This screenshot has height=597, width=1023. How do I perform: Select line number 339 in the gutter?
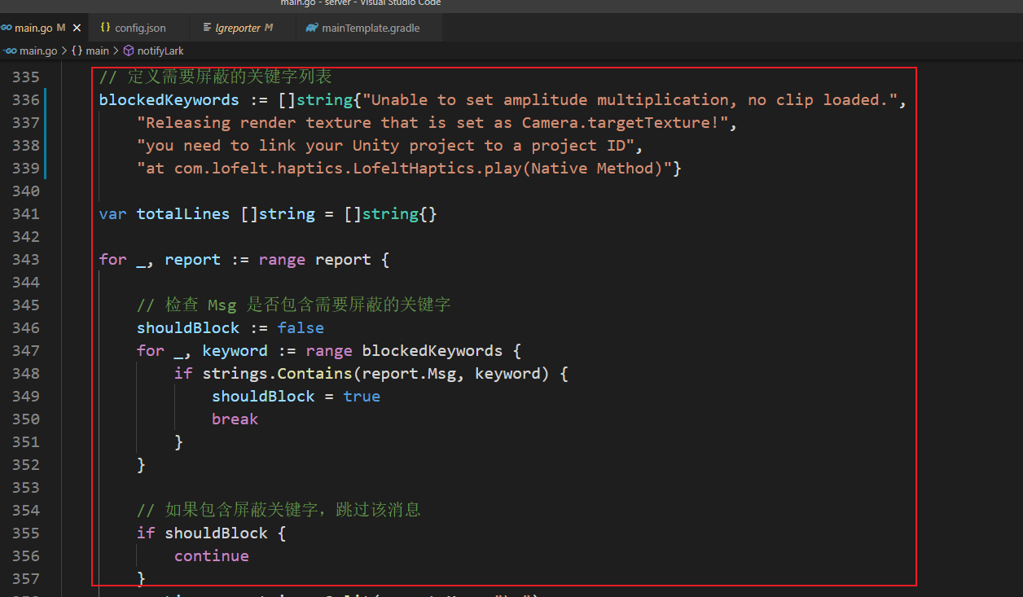(x=26, y=169)
